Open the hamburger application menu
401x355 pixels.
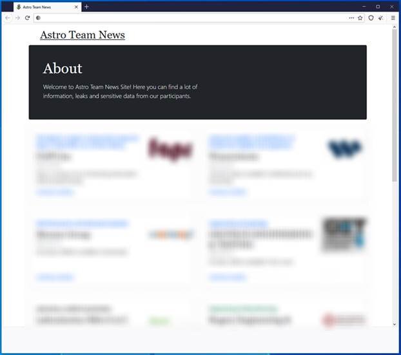pos(393,18)
